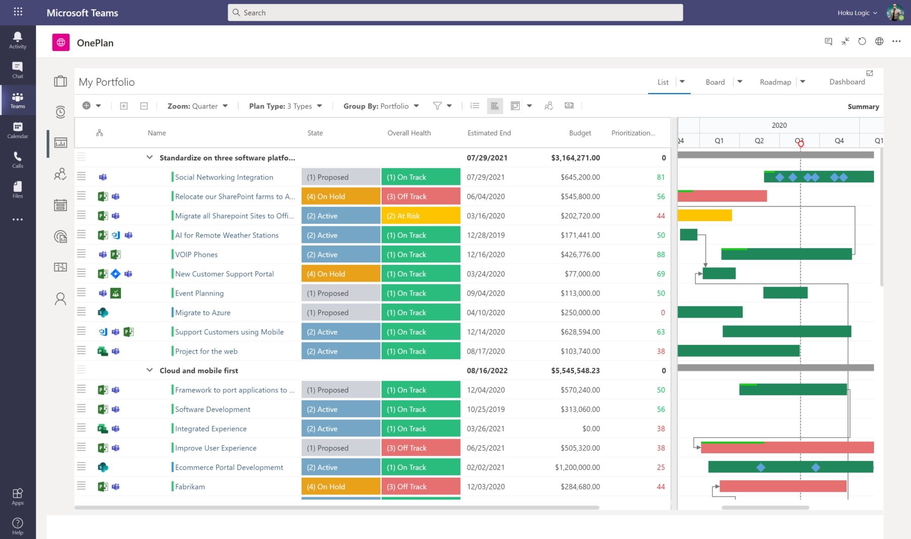Screen dimensions: 911x539
Task: Open the Summary link
Action: 863,106
